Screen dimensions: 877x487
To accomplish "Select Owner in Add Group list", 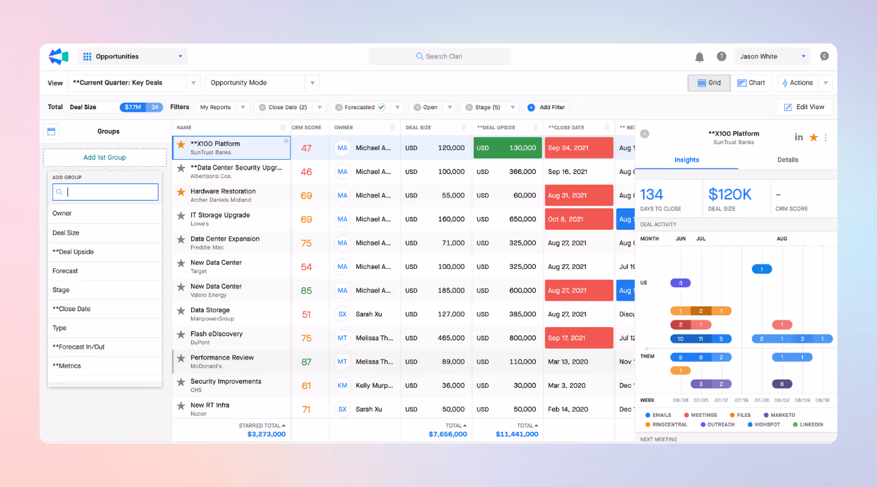I will [x=105, y=214].
